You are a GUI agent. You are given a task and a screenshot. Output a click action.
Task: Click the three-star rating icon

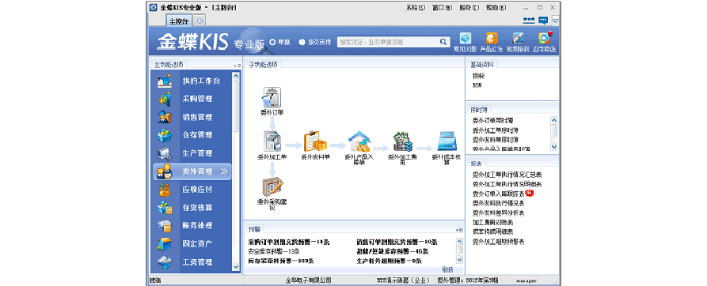(x=529, y=21)
